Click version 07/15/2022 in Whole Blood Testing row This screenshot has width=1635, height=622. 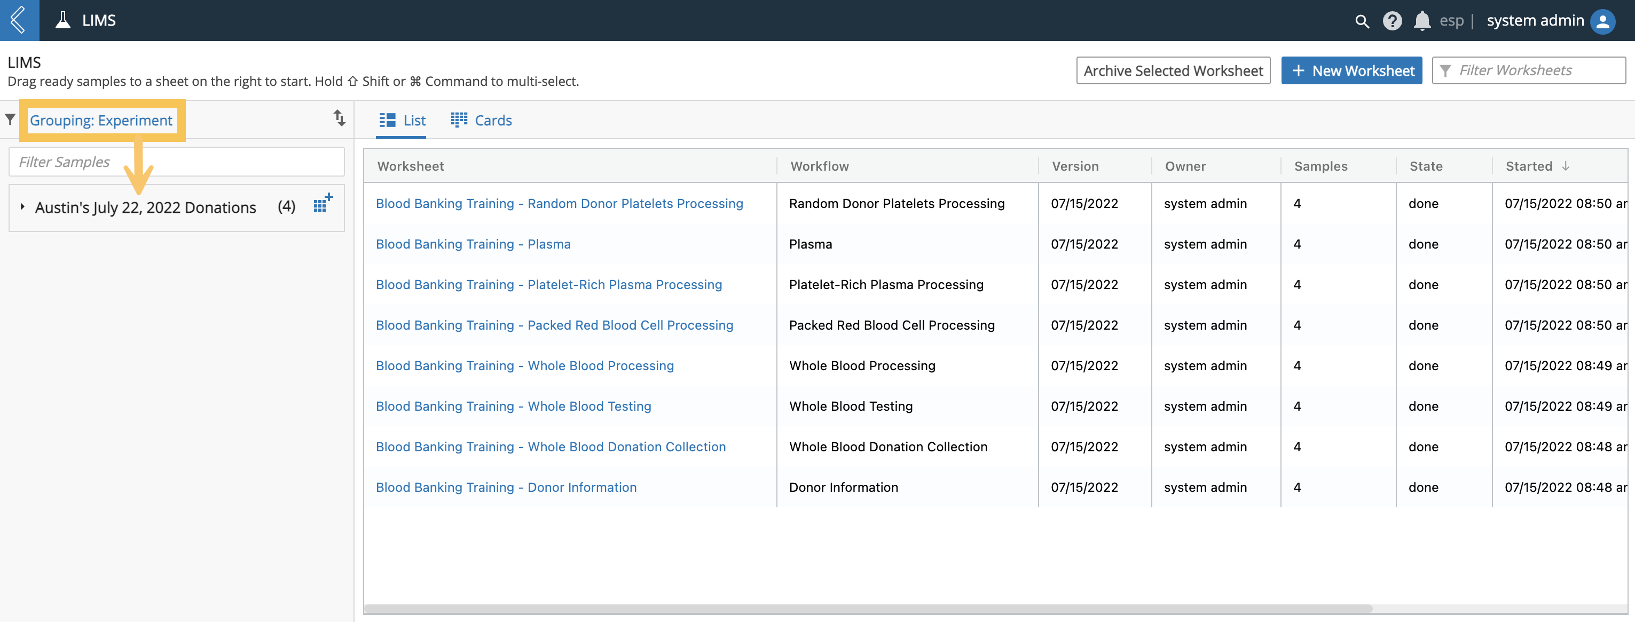click(x=1084, y=406)
